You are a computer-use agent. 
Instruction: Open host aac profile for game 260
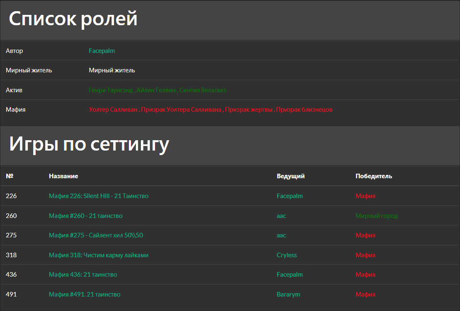coord(281,215)
